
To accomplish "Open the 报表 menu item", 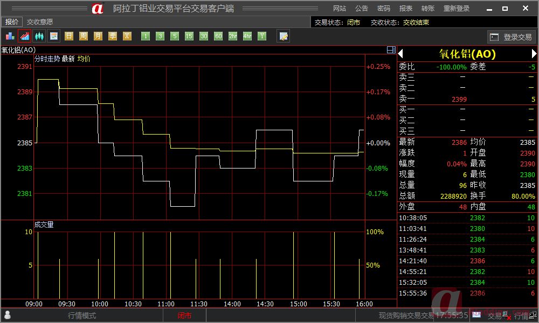I will coord(406,9).
